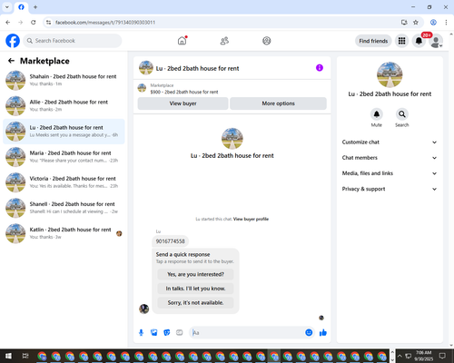The height and width of the screenshot is (363, 454).
Task: Click the listing photo in right panel
Action: coord(390,74)
